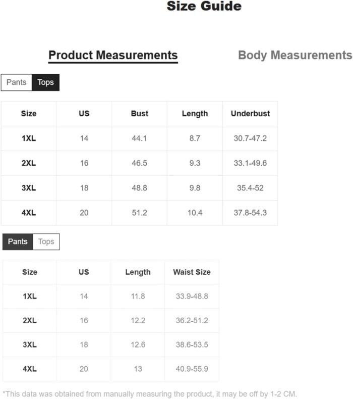The image size is (353, 399).
Task: Click the Bust column header
Action: (139, 114)
